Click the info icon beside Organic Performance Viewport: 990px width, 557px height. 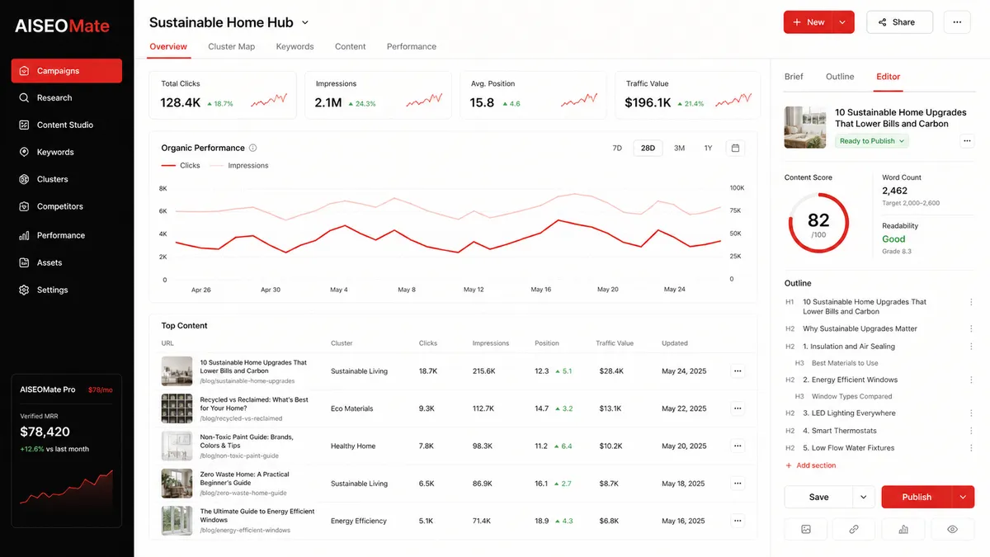253,149
